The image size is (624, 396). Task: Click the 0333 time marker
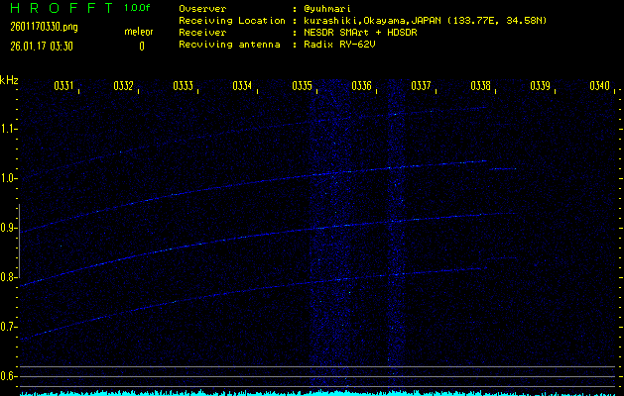pos(183,86)
